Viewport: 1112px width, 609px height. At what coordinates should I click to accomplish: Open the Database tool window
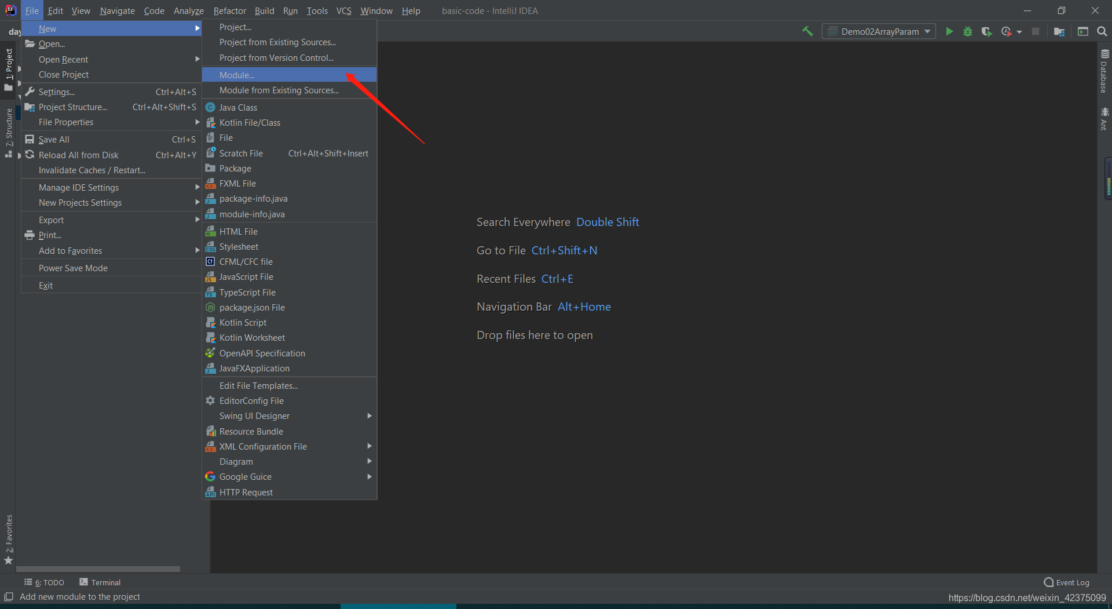[x=1104, y=71]
